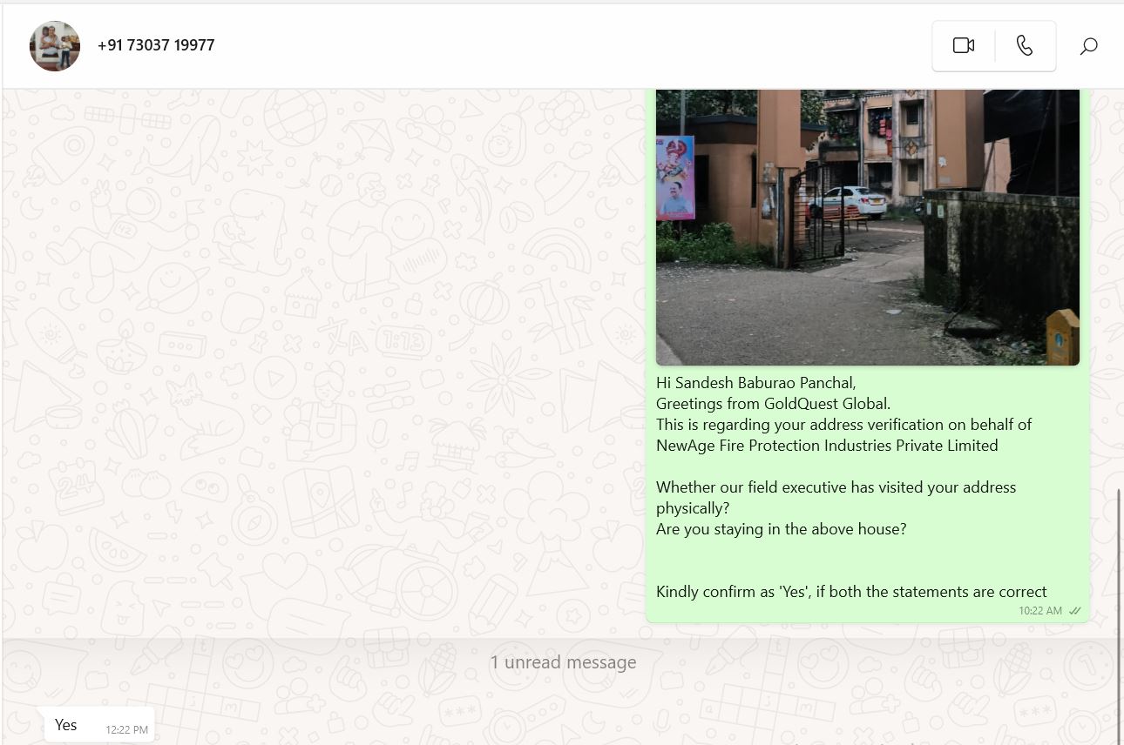Image resolution: width=1124 pixels, height=745 pixels.
Task: Click the 'Greetings from GoldQuest Global.' line
Action: pos(773,404)
